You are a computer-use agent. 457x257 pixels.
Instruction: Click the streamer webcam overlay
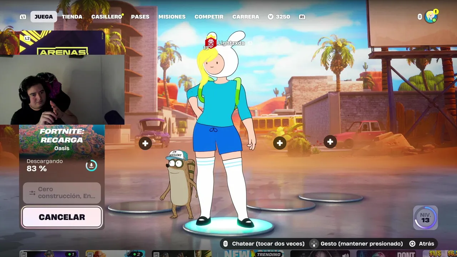click(62, 89)
